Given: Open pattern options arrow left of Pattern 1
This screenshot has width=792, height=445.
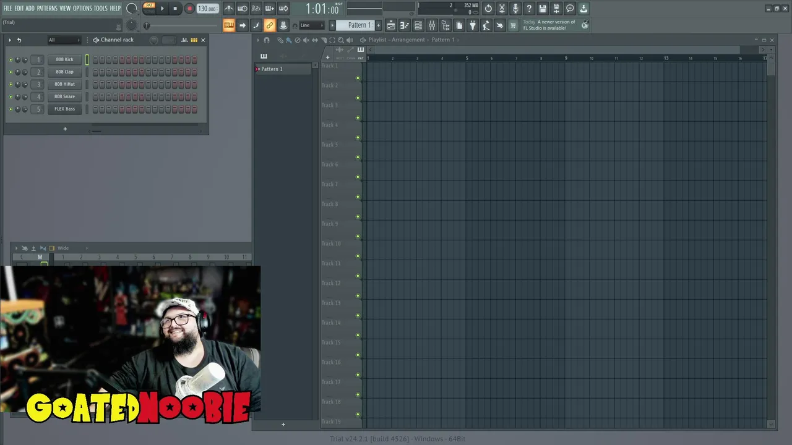Looking at the screenshot, I should [332, 25].
